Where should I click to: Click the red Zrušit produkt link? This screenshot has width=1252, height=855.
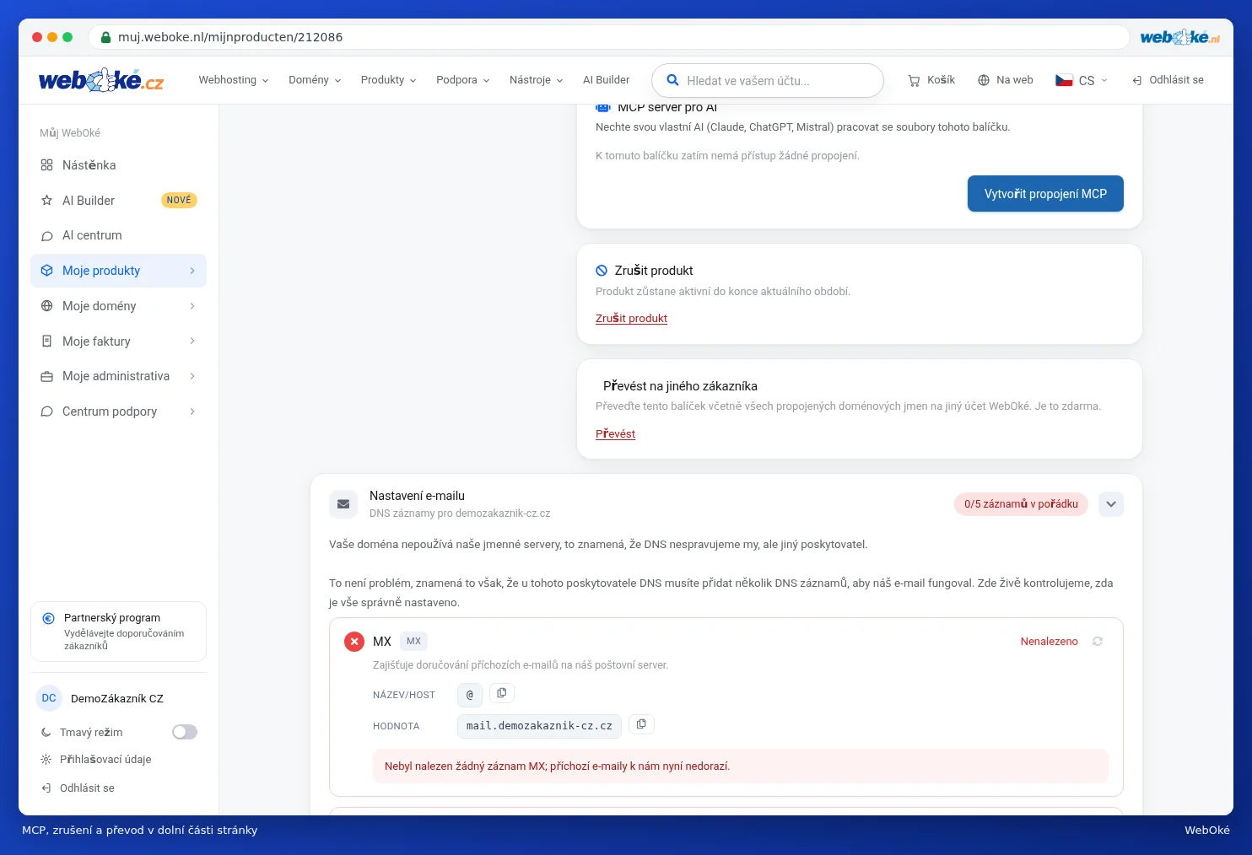click(x=631, y=319)
